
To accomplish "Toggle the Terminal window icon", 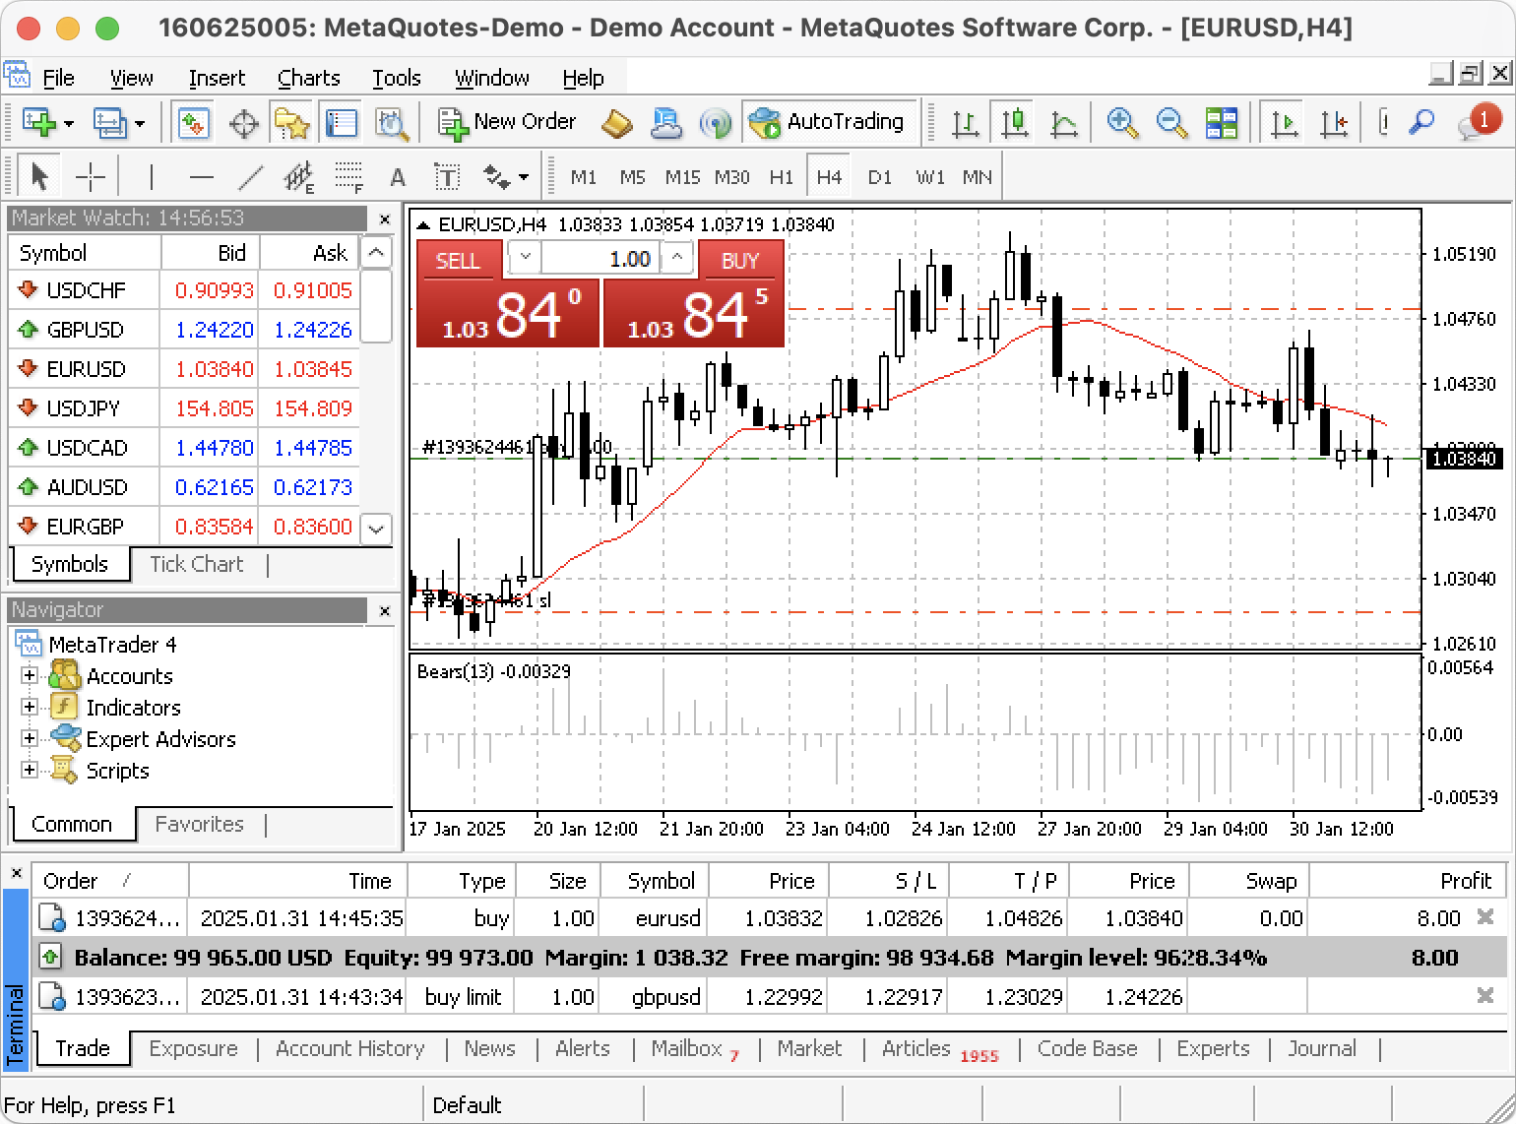I will click(341, 123).
